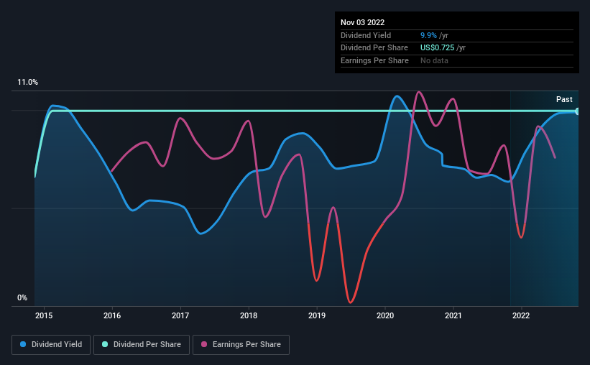Click the 2022 x-axis label

coord(521,315)
